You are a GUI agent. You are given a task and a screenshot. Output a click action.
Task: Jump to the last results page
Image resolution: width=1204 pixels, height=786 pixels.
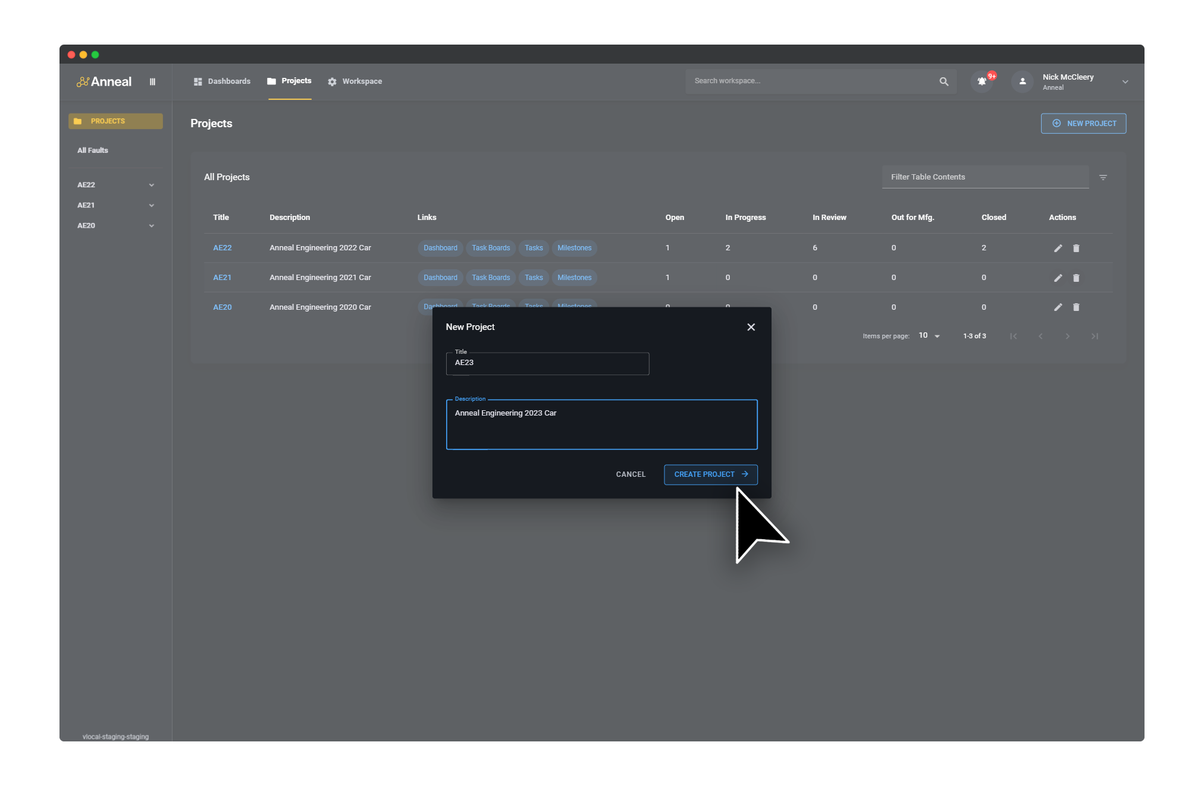click(x=1095, y=336)
